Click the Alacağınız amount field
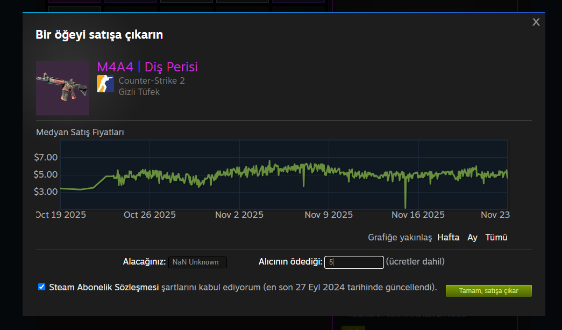This screenshot has height=330, width=562. click(x=197, y=262)
